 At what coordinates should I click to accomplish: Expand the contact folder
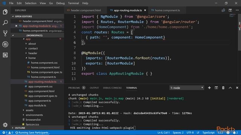33,48
